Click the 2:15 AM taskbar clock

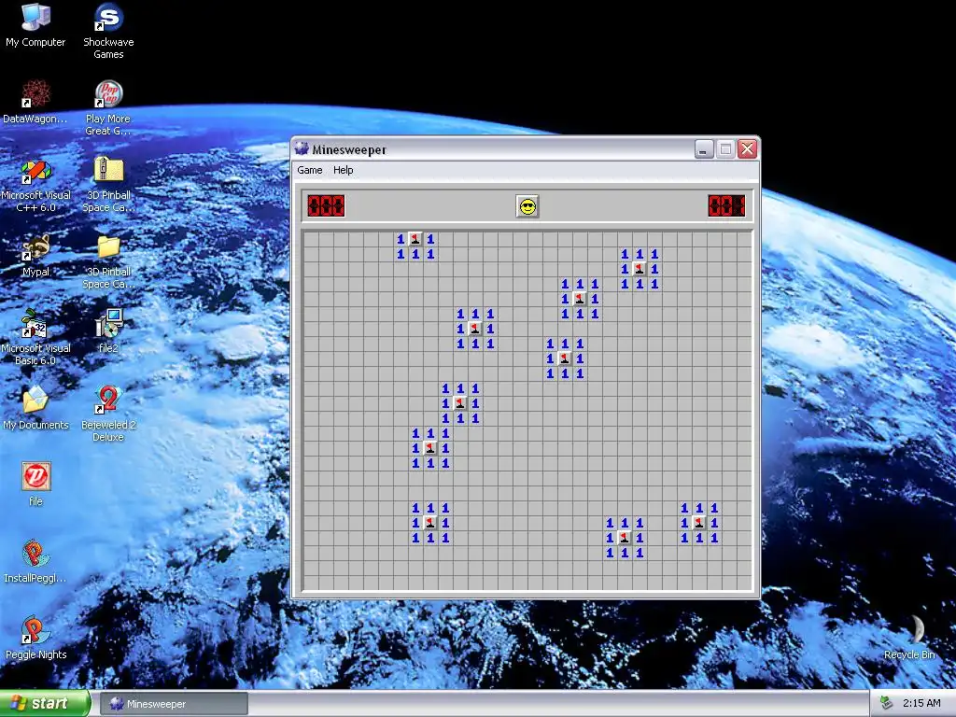click(921, 703)
